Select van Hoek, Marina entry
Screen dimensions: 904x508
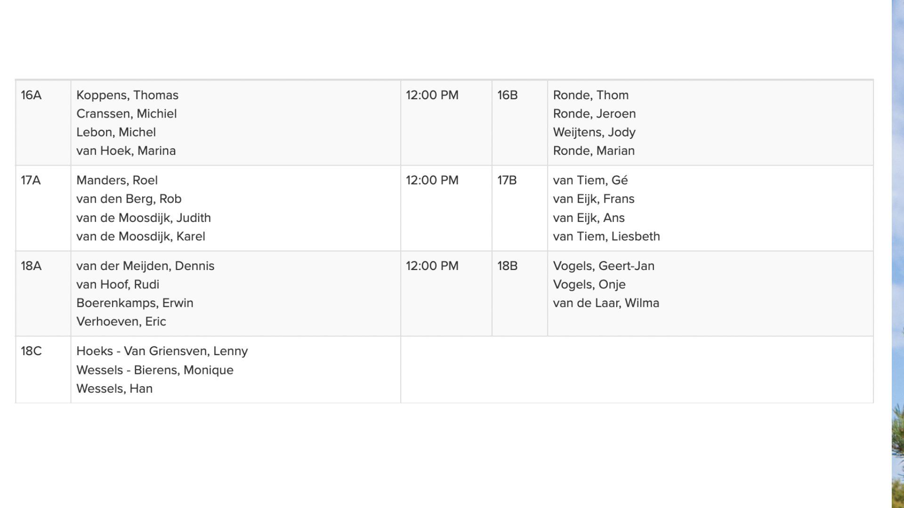[x=126, y=151]
